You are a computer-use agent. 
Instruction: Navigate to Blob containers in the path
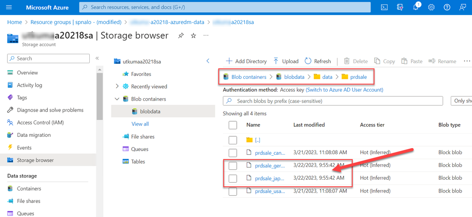[x=249, y=77]
